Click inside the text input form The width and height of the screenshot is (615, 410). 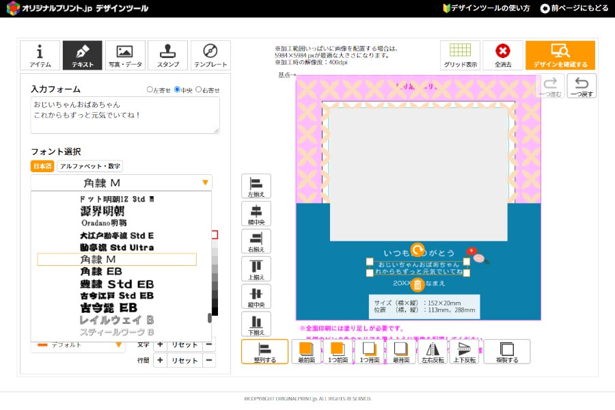[125, 115]
